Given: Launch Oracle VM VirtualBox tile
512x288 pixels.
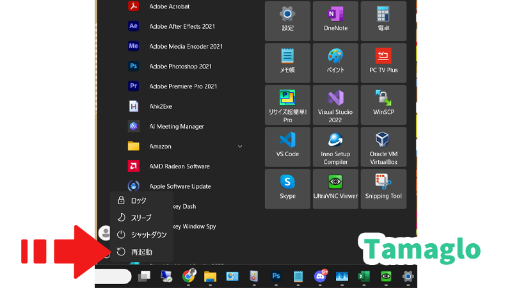Looking at the screenshot, I should coord(383,147).
